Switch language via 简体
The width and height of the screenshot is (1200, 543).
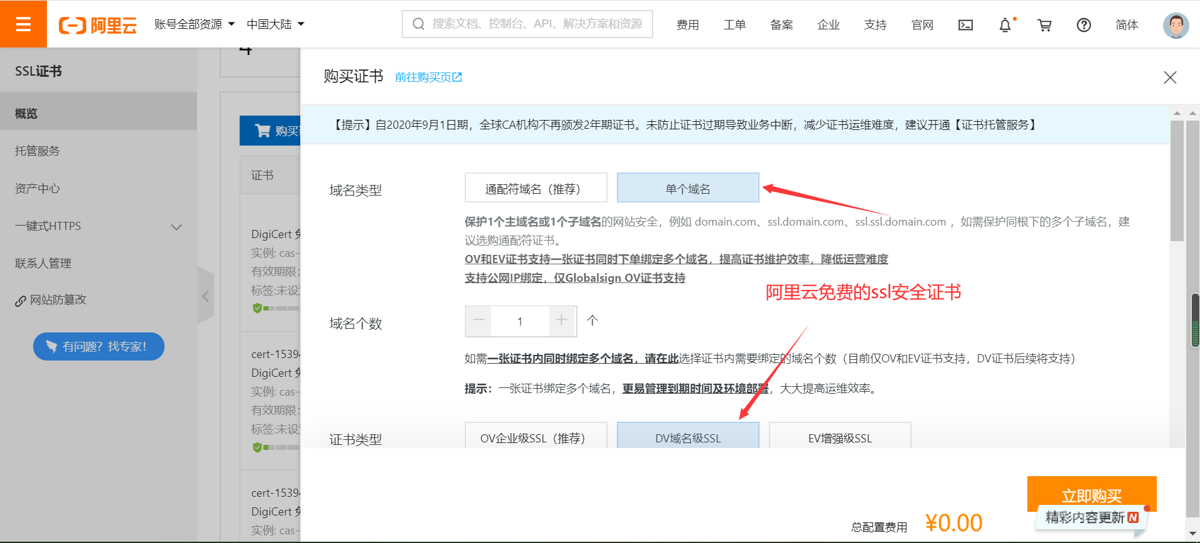click(x=1127, y=25)
